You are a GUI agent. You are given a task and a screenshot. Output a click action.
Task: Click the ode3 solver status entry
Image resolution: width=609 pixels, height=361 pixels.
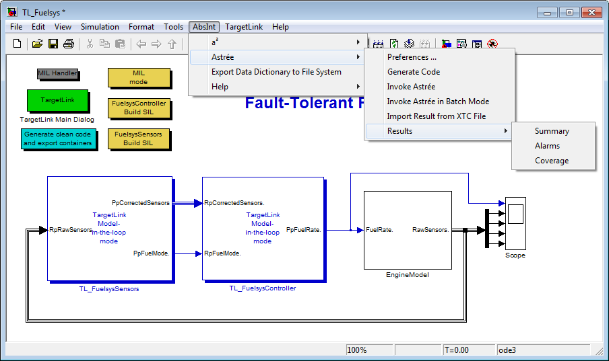point(543,350)
